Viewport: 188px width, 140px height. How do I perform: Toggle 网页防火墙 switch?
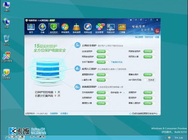[149, 57]
